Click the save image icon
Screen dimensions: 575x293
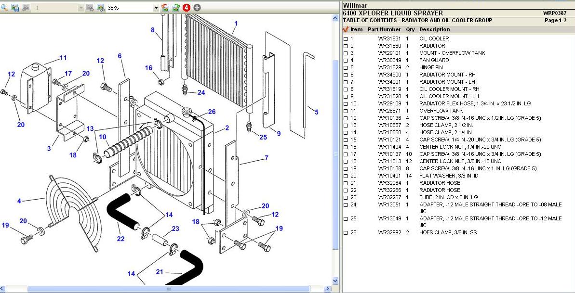click(x=15, y=7)
